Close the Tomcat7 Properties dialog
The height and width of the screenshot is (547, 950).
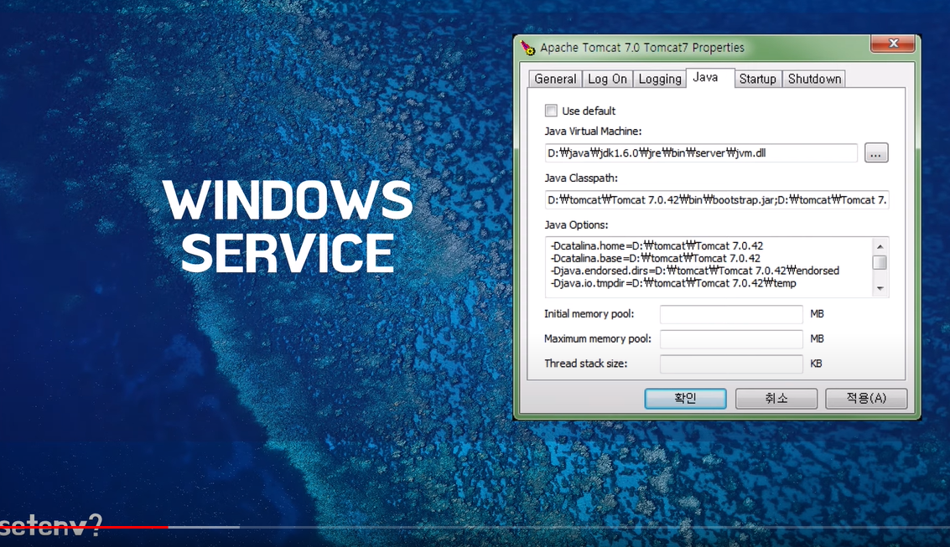click(x=893, y=43)
